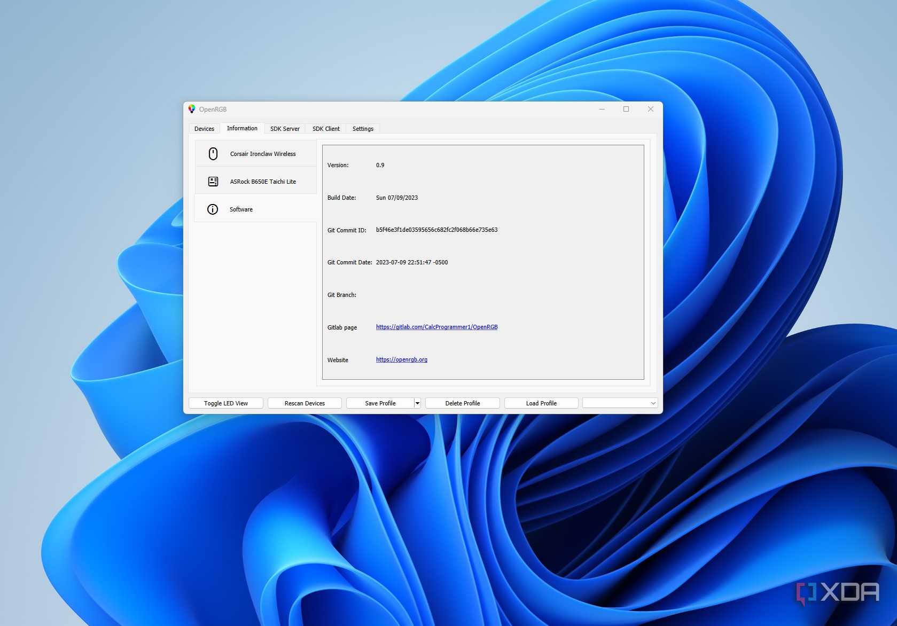Minimize the OpenRGB window
This screenshot has height=626, width=897.
602,109
